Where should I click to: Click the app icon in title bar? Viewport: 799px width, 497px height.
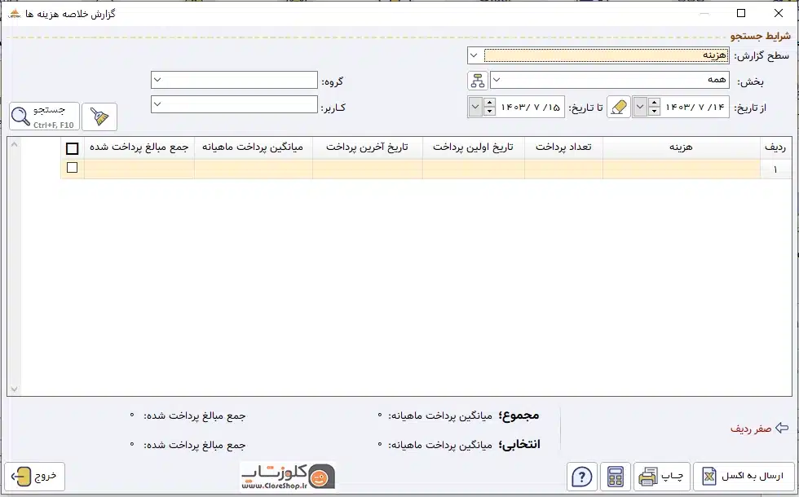pos(15,14)
